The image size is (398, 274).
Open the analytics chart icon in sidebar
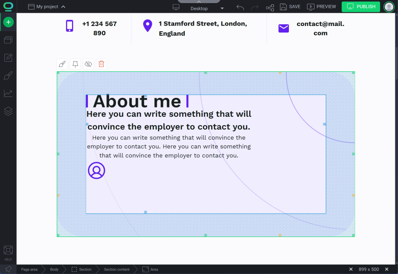coord(8,93)
